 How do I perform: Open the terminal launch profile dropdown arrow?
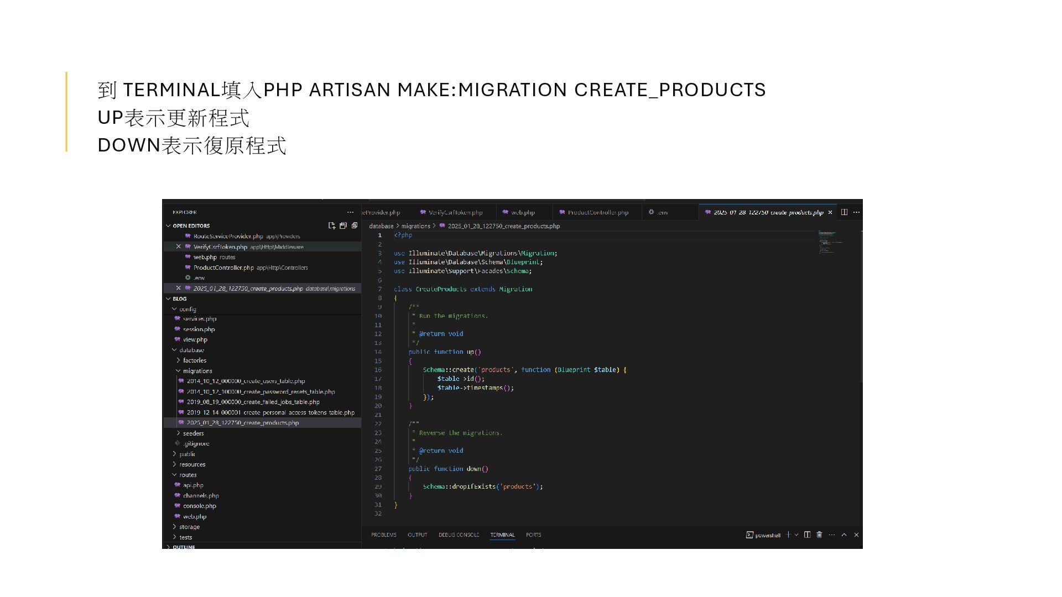coord(796,535)
